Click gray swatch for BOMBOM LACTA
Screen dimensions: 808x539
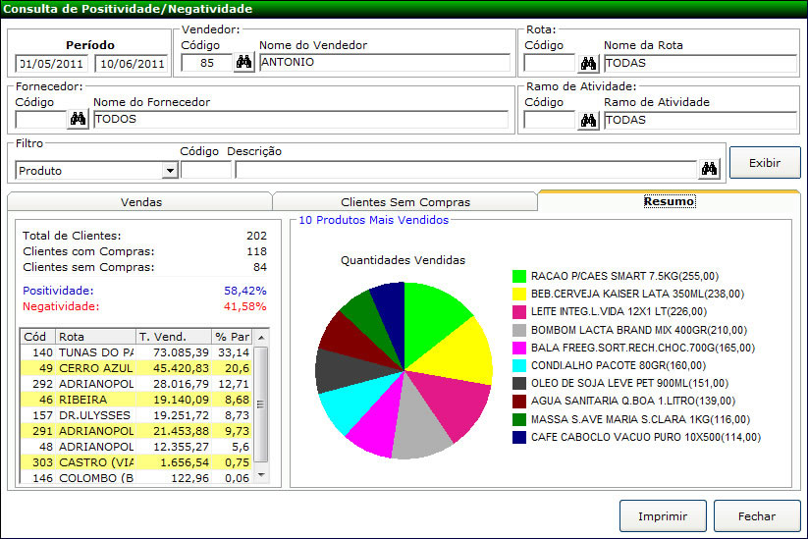point(519,330)
